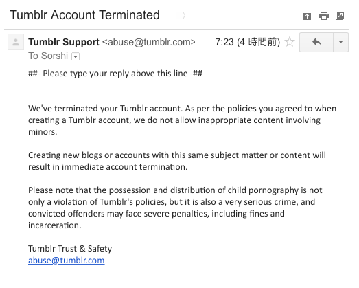Click the paragraph starting We've terminated
The image size is (359, 288).
click(183, 120)
